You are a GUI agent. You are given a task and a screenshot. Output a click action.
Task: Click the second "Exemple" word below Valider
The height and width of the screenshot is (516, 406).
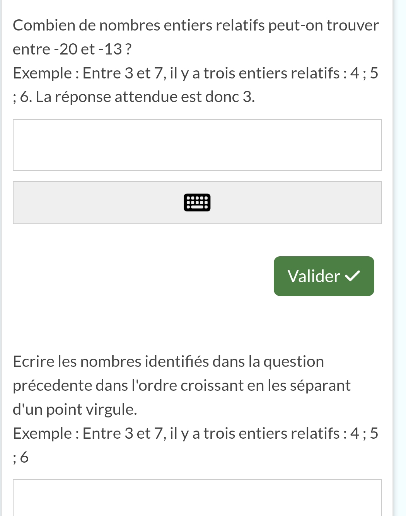42,434
